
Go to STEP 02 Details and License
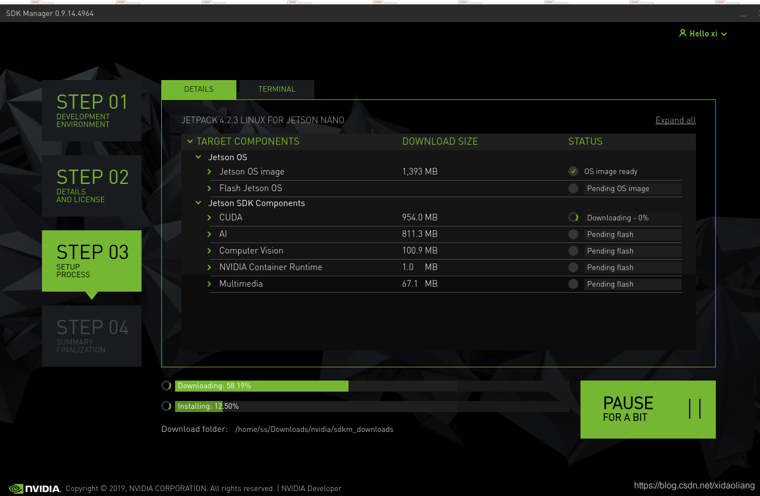tap(92, 186)
